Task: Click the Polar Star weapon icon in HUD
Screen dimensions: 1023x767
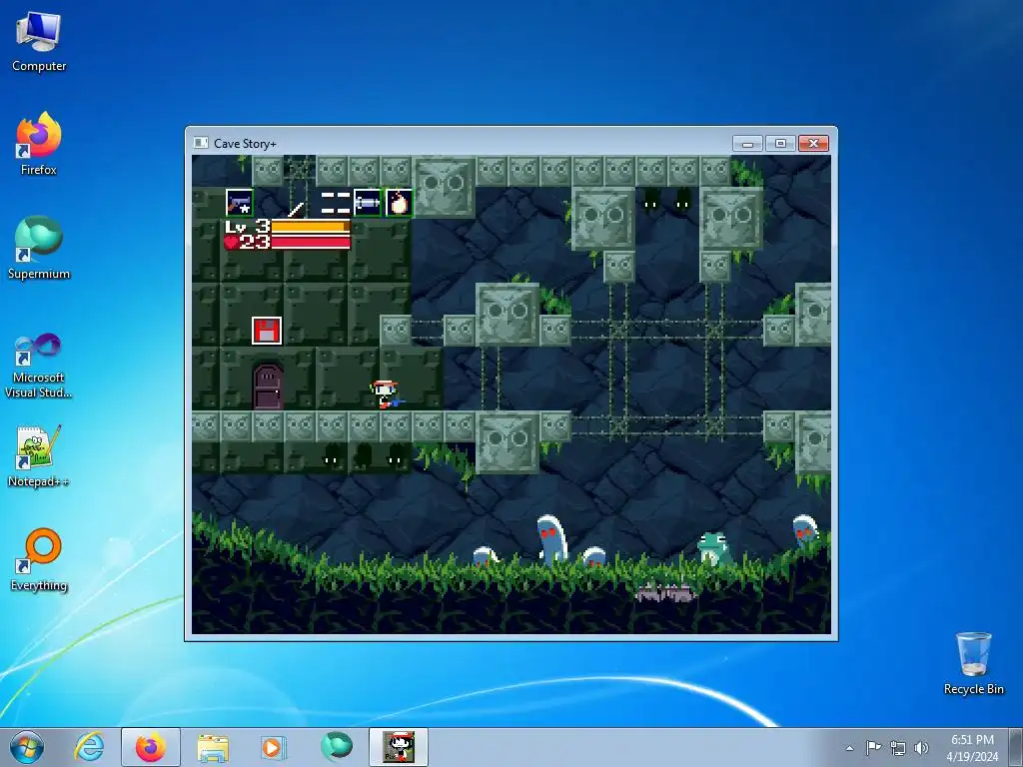Action: coord(240,202)
